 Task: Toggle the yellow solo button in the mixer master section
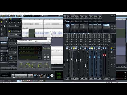click(112, 48)
